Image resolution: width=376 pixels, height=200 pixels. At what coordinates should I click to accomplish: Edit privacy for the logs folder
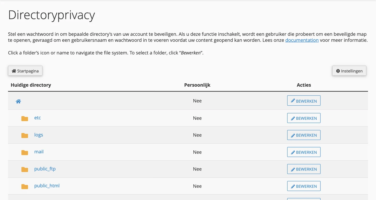click(304, 135)
